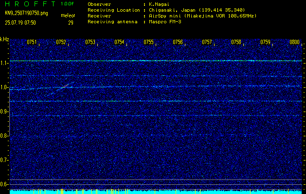Select observer name K.Nagai
The image size is (306, 194).
pyautogui.click(x=159, y=4)
